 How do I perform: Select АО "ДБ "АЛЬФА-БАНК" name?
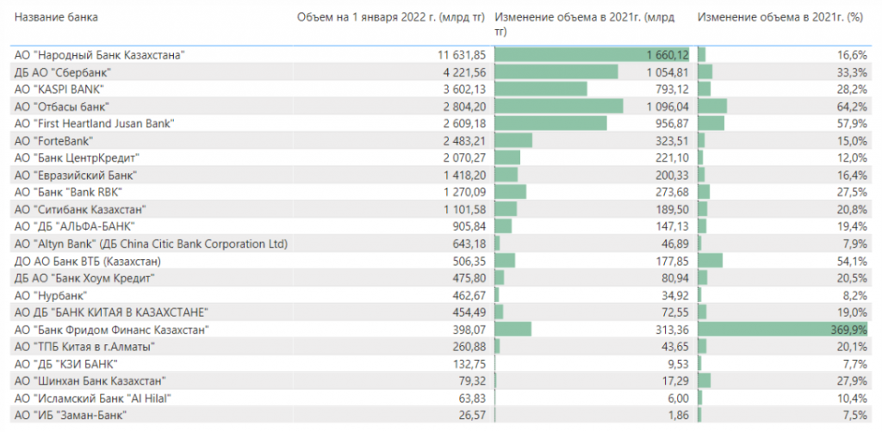pyautogui.click(x=76, y=227)
